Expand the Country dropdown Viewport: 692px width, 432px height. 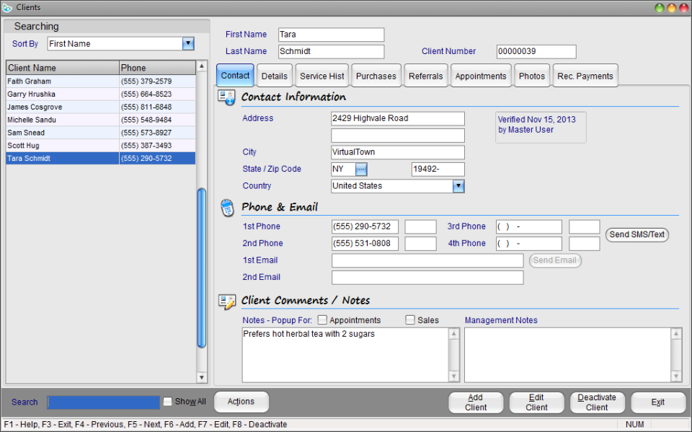point(458,186)
